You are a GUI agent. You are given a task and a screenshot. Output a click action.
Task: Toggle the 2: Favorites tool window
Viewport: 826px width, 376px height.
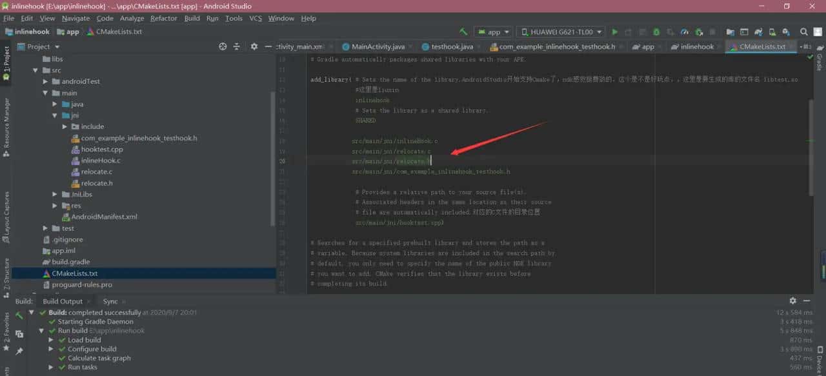pos(6,330)
